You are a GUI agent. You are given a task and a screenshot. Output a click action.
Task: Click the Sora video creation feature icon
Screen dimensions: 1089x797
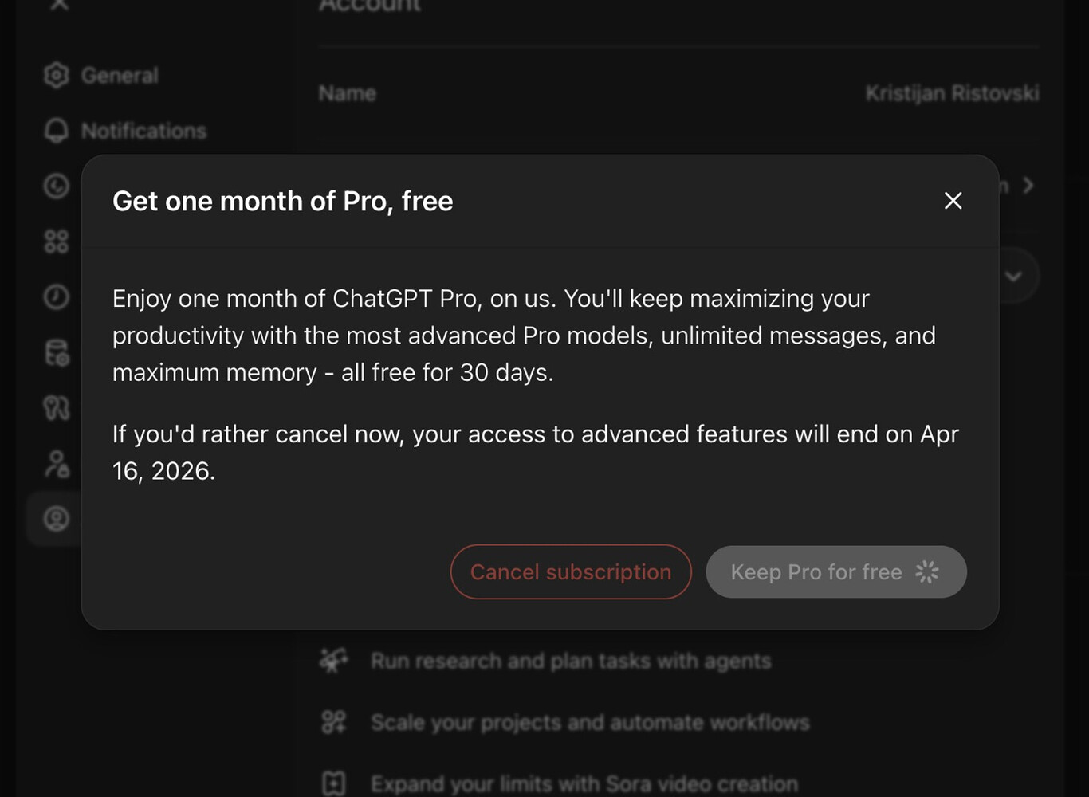point(334,783)
